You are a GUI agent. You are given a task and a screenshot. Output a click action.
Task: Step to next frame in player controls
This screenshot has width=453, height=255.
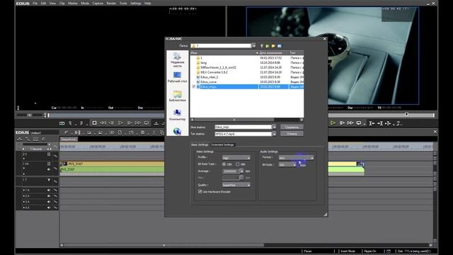tap(130, 123)
